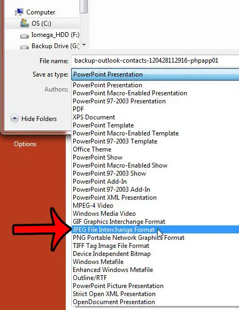This screenshot has width=239, height=310.
Task: Open Options in the red sidebar
Action: 25,144
